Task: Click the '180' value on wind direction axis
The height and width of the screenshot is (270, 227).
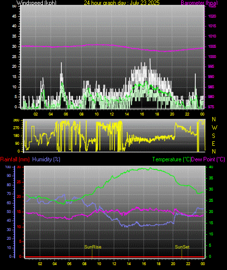Action: pos(16,136)
